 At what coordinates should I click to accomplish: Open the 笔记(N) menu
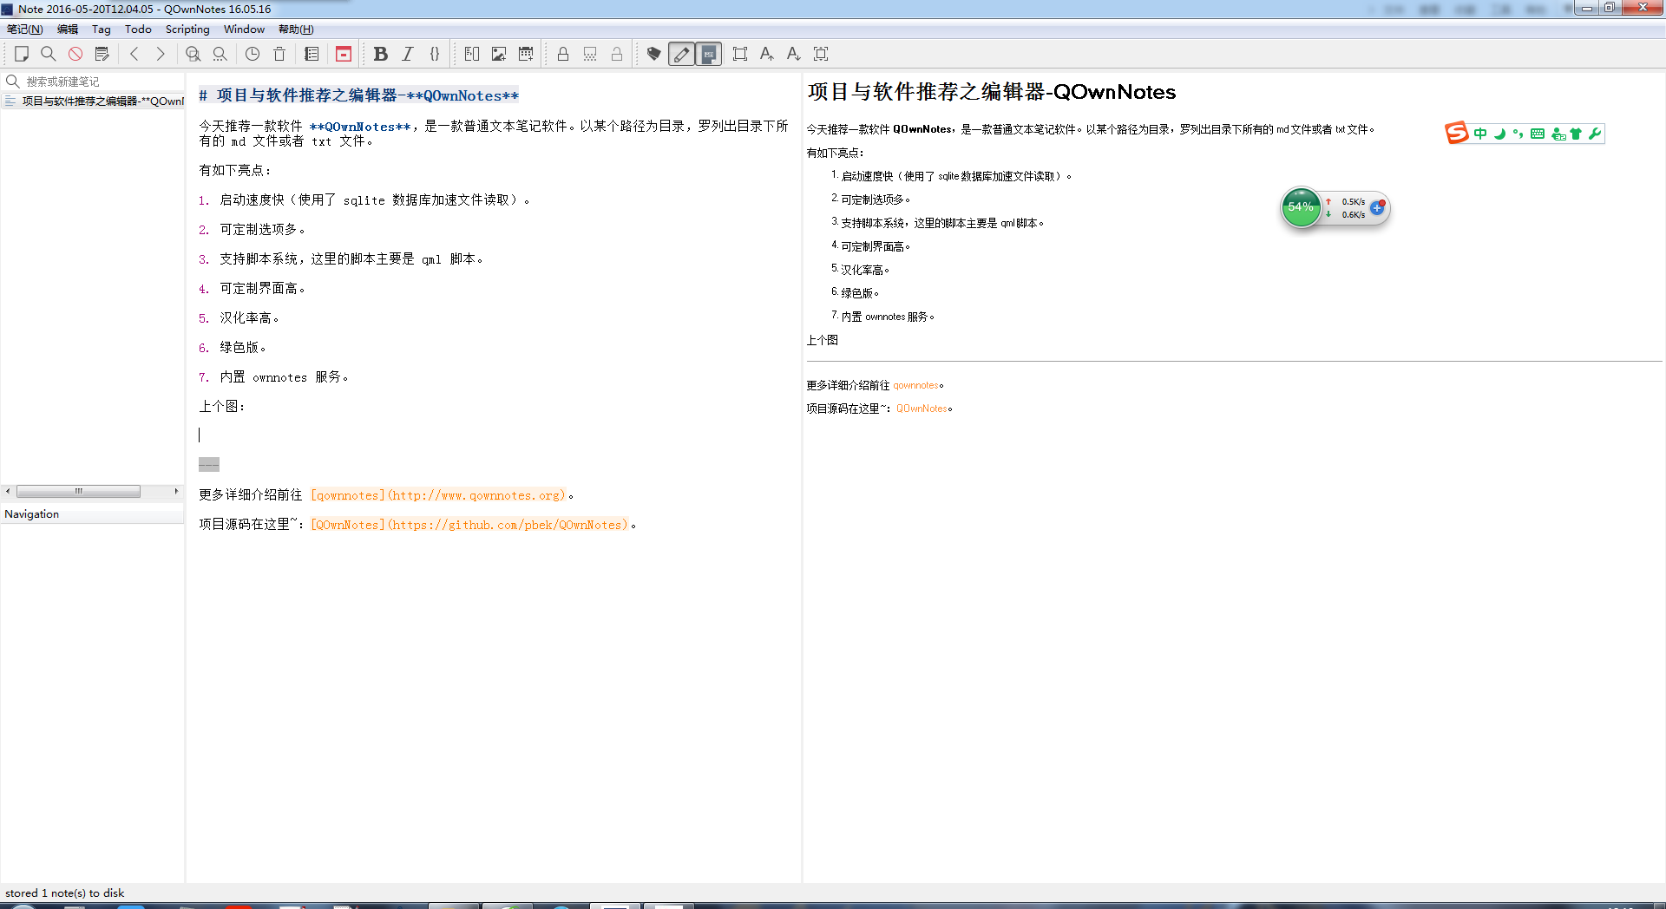click(24, 29)
